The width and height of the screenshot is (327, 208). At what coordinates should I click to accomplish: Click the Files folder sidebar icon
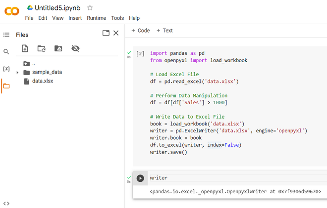[x=6, y=86]
